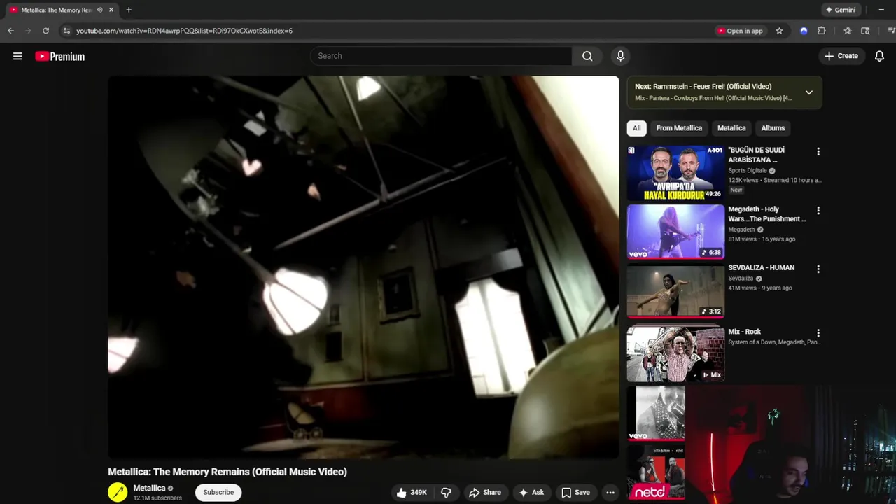Open the YouTube guide hamburger menu
The image size is (896, 504).
(x=17, y=56)
